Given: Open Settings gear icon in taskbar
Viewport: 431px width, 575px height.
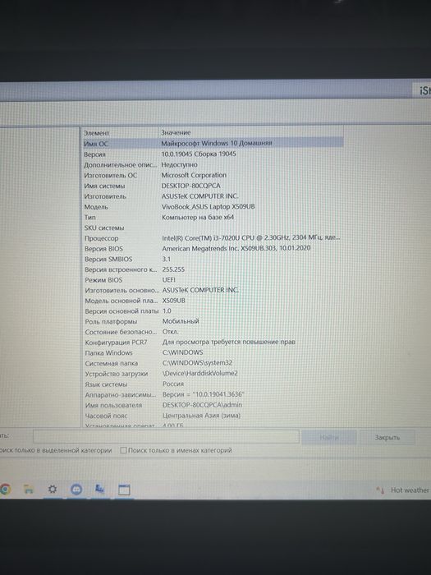Looking at the screenshot, I should coord(53,490).
